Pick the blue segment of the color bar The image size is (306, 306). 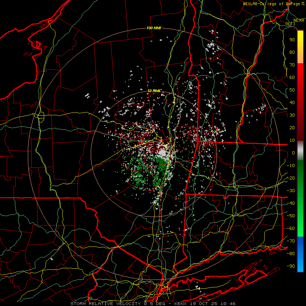(x=300, y=254)
